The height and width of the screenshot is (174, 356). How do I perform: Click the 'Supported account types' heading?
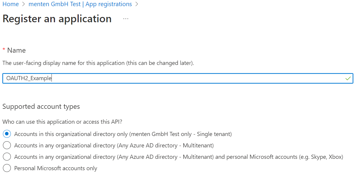[x=41, y=106]
